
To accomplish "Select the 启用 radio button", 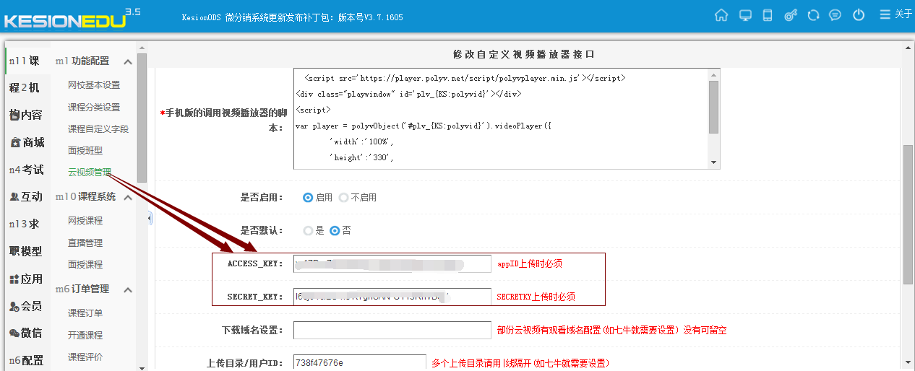I will tap(308, 198).
